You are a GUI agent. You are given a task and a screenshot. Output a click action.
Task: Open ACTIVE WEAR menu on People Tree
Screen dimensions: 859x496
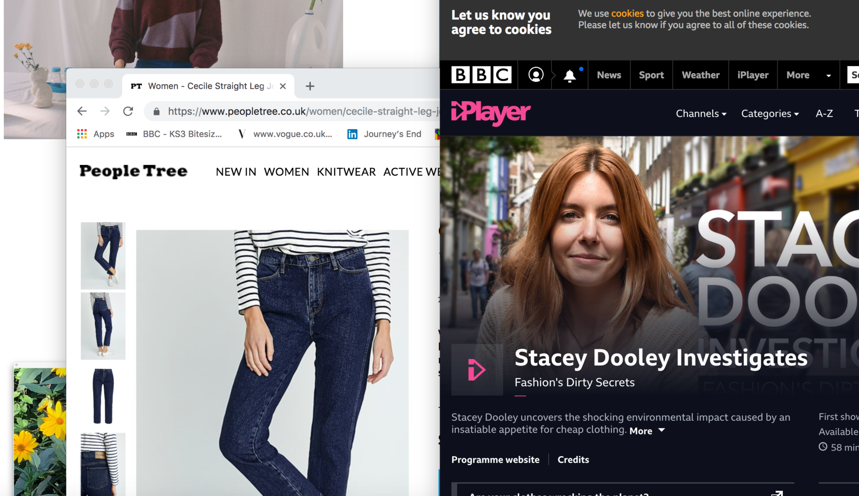[x=411, y=172]
